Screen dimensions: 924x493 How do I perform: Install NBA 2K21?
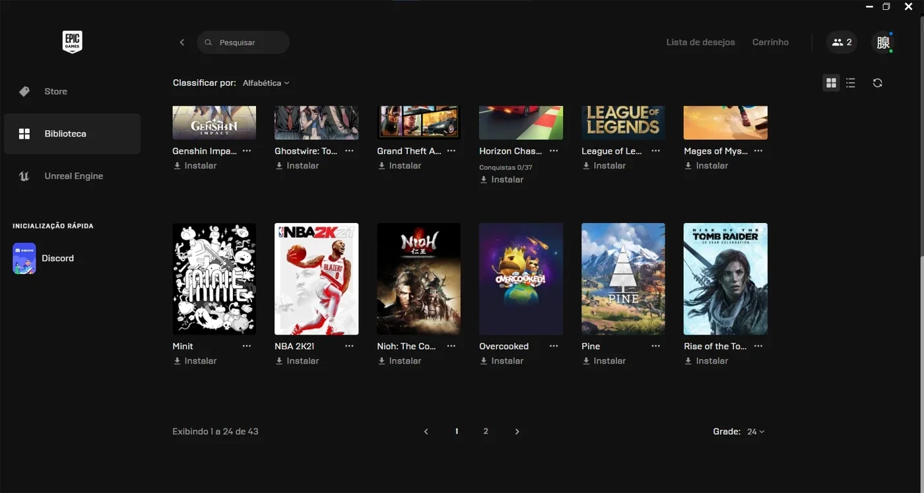(x=298, y=361)
